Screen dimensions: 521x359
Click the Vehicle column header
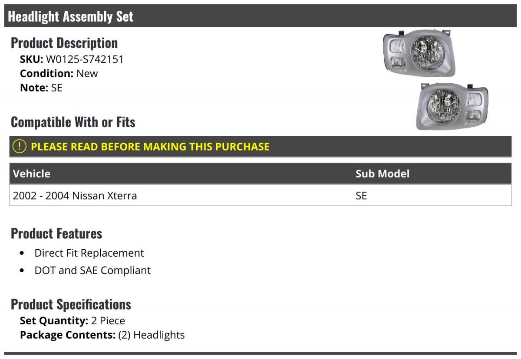click(32, 174)
